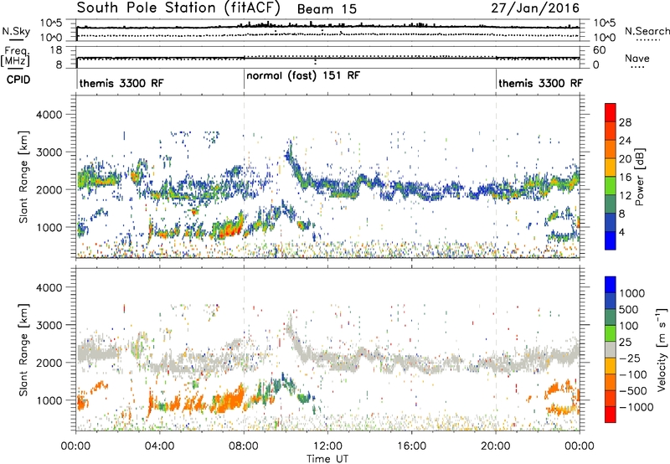Click the "Slant Range [km]" label of power panel

[x=23, y=177]
